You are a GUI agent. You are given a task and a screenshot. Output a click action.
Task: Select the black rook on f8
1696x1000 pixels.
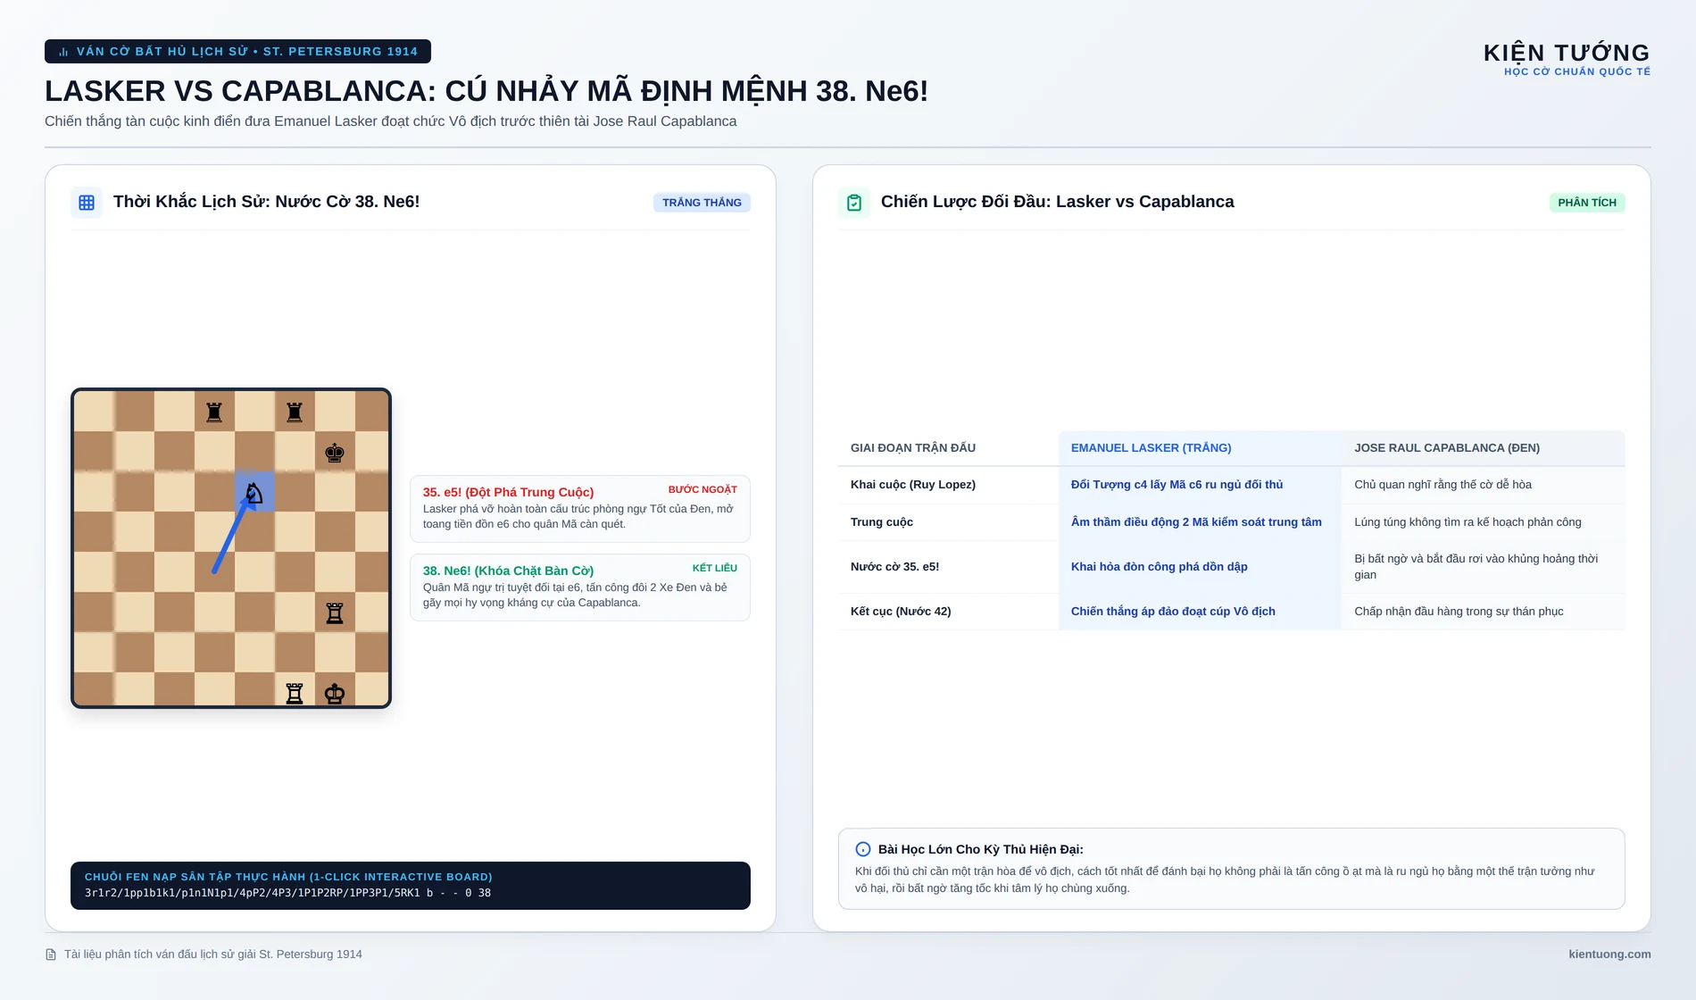point(295,412)
